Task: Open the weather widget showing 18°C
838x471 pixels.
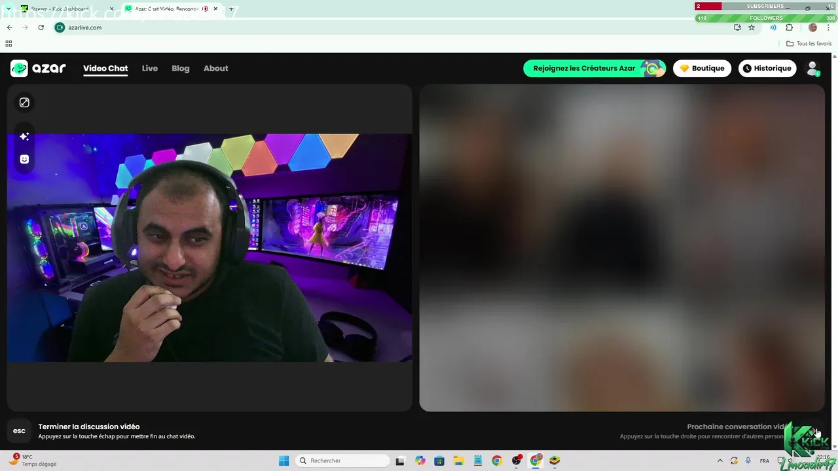Action: [x=33, y=461]
